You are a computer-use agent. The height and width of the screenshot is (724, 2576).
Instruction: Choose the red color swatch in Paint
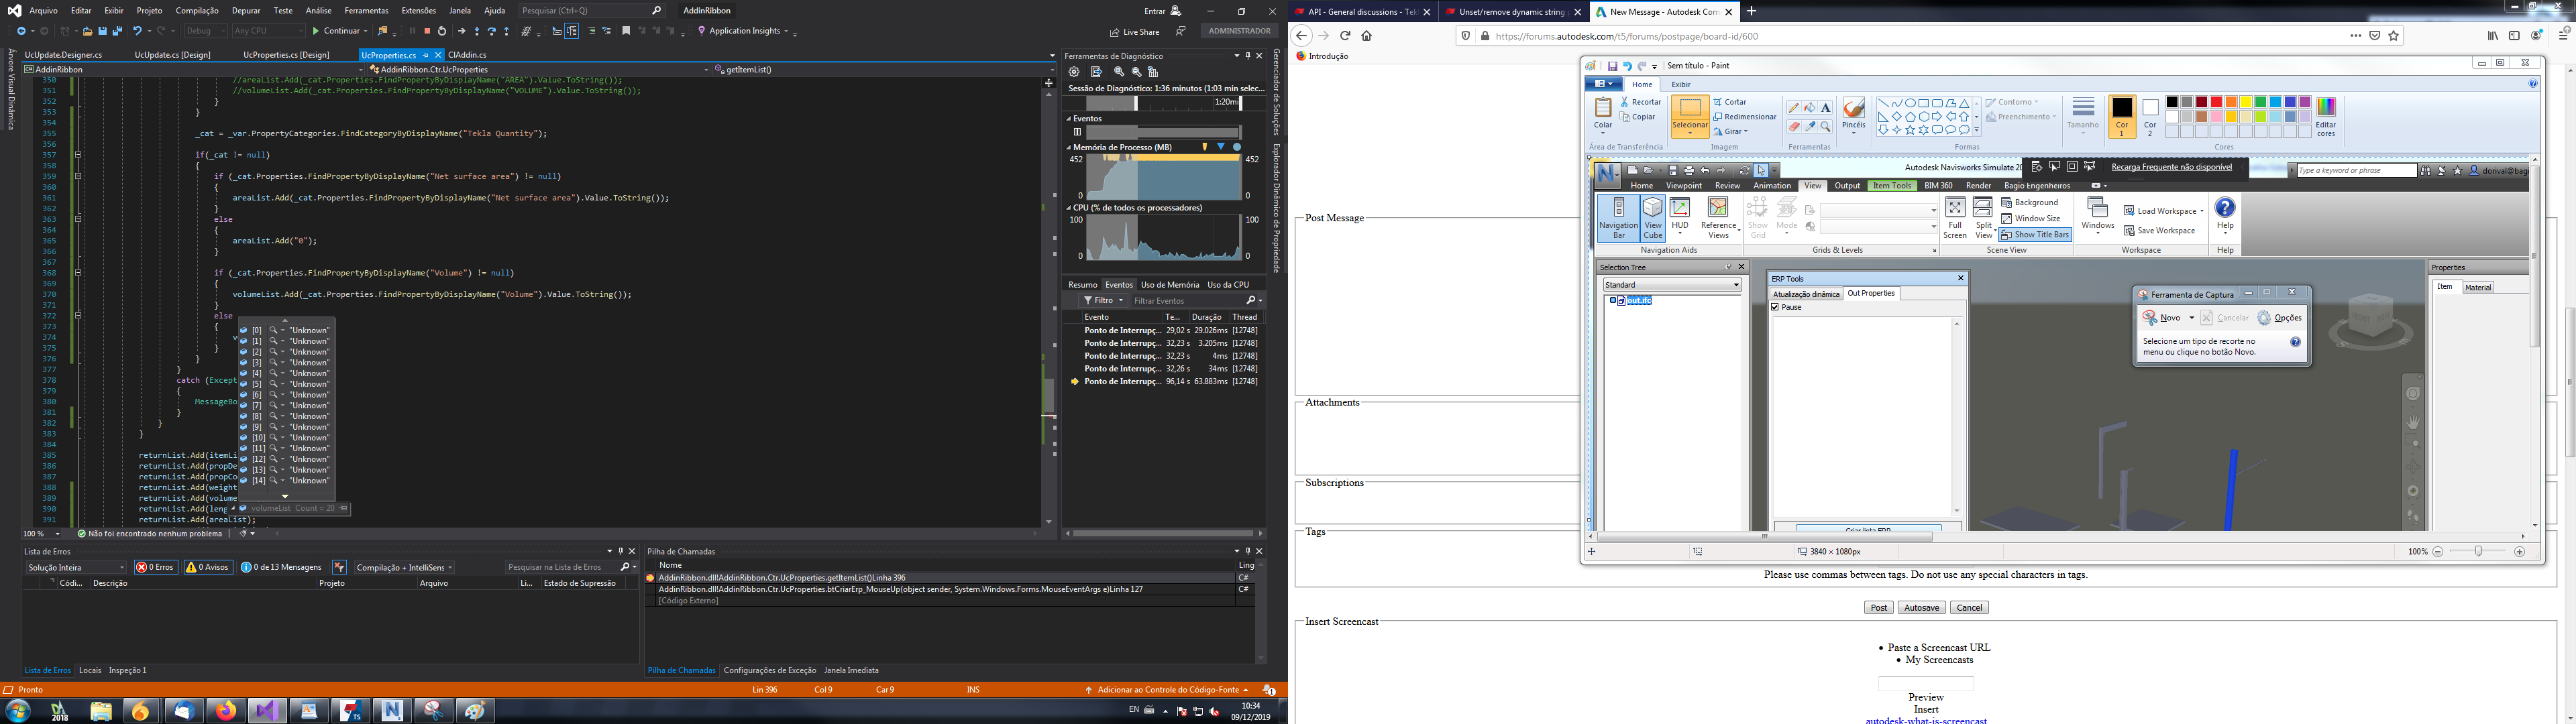point(2216,102)
